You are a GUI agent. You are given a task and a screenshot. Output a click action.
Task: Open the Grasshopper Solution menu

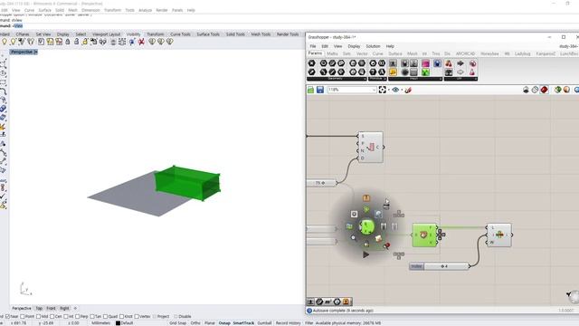click(x=373, y=46)
